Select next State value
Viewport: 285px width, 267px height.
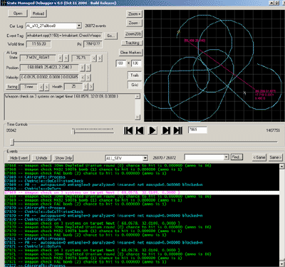66,58
